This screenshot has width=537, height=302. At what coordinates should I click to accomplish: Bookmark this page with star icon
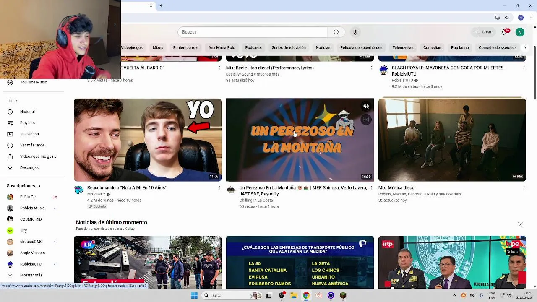(507, 18)
